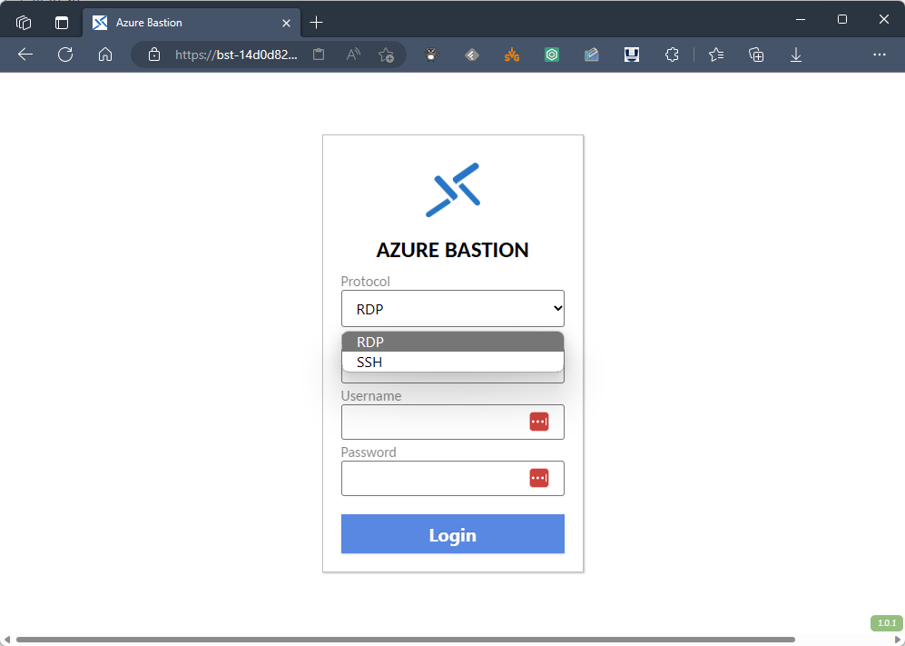Open the grey diamond extension icon
Viewport: 905px width, 646px height.
472,55
